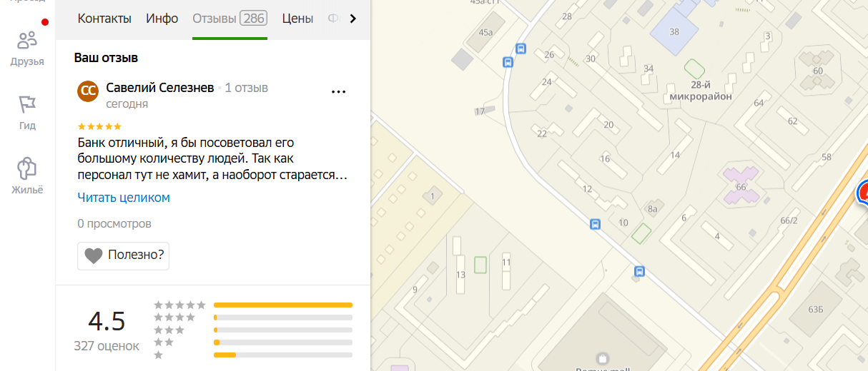
Task: Click the 1 отзыв count by author
Action: click(x=246, y=88)
